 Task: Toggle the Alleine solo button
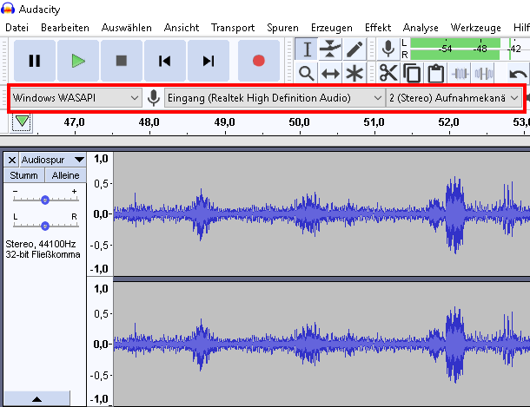pos(65,175)
